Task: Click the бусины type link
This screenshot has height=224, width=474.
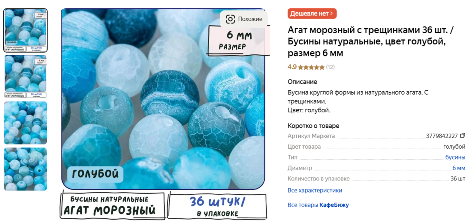Action: point(455,158)
